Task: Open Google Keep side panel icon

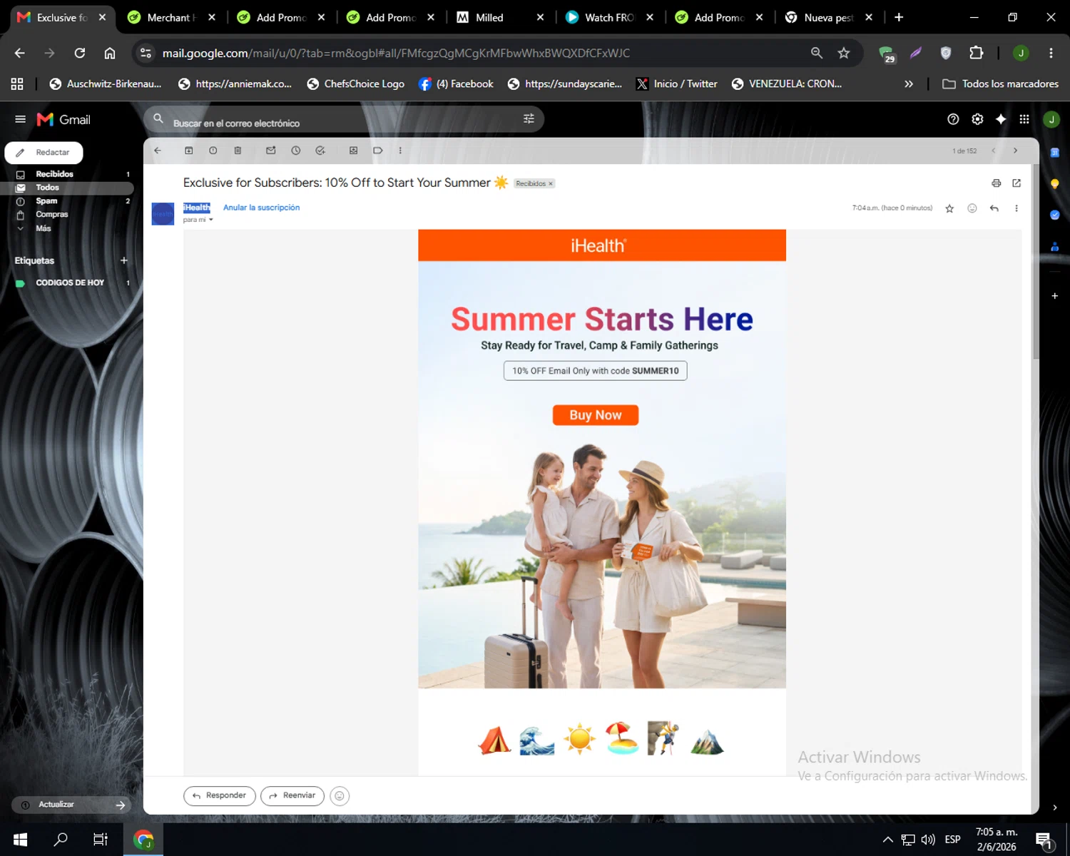Action: click(1055, 183)
